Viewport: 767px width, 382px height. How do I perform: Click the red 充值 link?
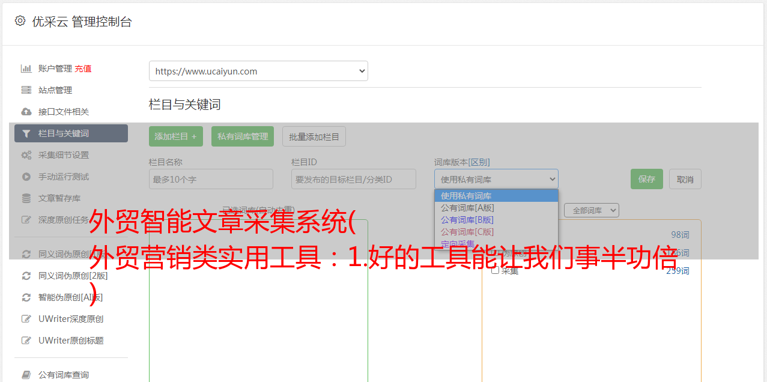coord(83,68)
